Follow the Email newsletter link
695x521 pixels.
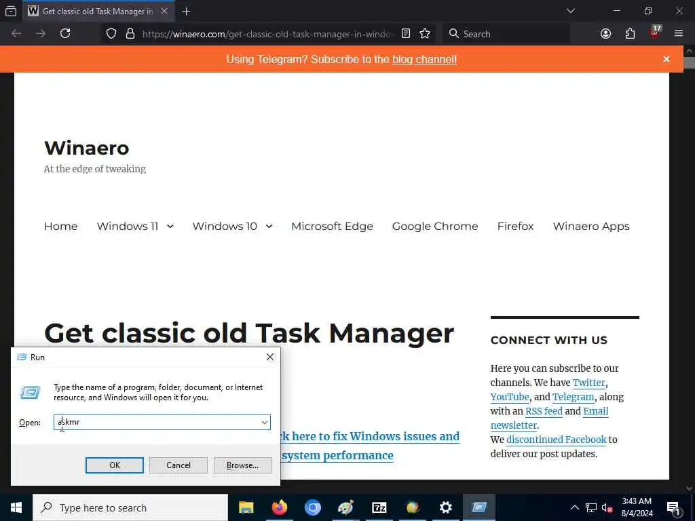pyautogui.click(x=550, y=418)
